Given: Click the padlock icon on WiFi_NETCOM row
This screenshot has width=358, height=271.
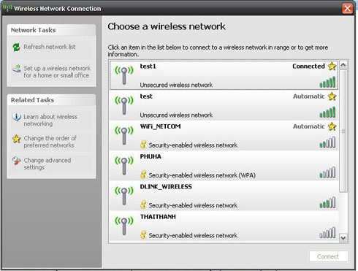Looking at the screenshot, I should tap(143, 145).
